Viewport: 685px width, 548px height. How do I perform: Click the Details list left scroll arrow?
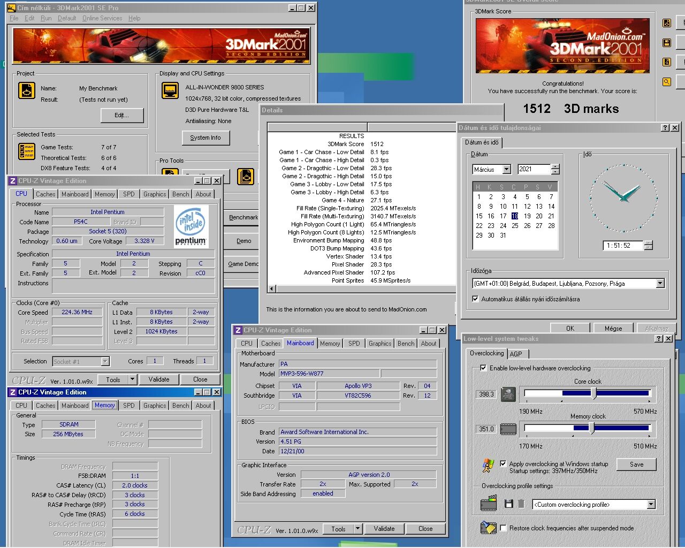272,289
